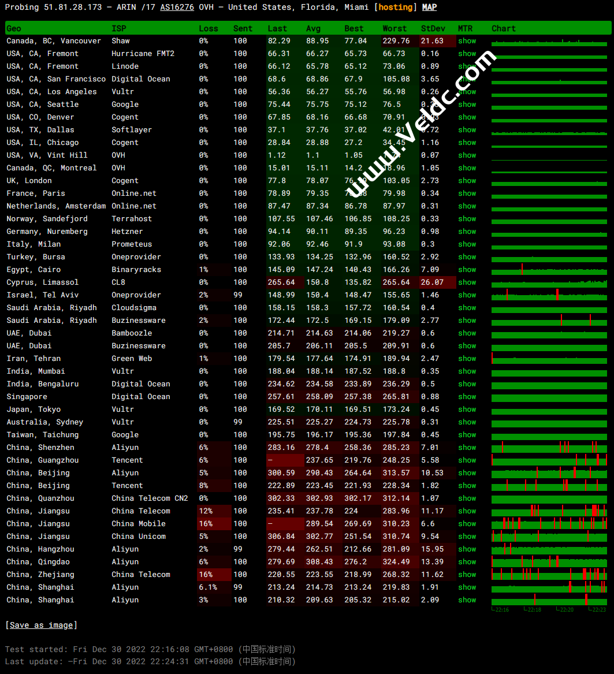Show MTR for Hangzhou Aliyun row
The height and width of the screenshot is (674, 614).
tap(467, 549)
